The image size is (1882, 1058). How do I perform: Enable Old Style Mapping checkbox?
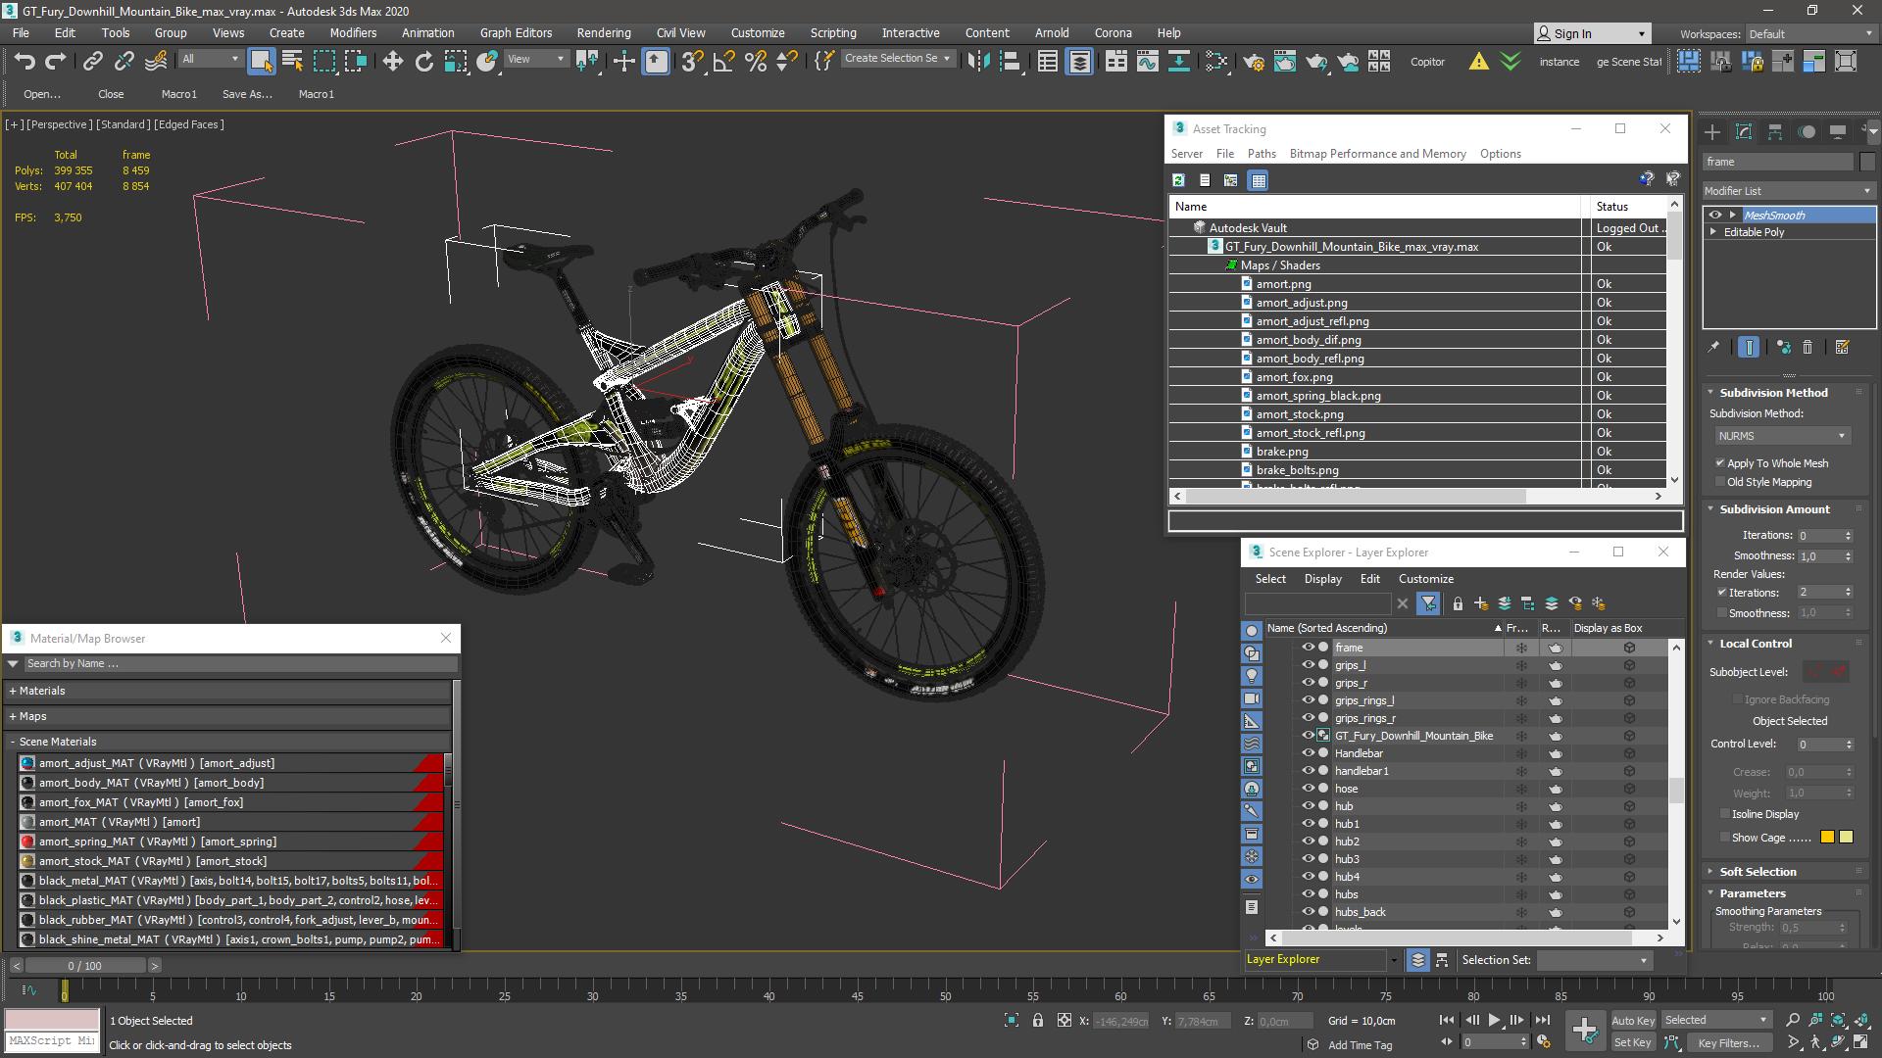(1720, 482)
